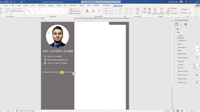
Task: Open the Position dropdown
Action: coord(145,11)
